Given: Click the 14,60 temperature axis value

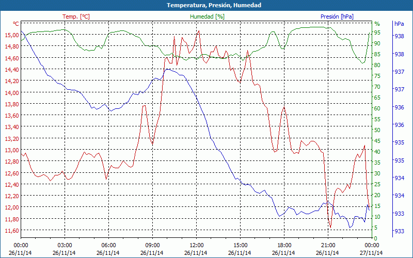Looking at the screenshot, I should 11,58.
